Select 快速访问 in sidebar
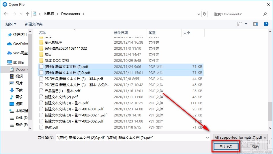The image size is (273, 154). 18,35
